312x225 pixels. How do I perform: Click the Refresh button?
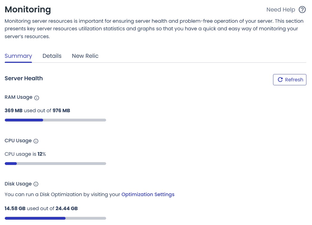tap(290, 80)
